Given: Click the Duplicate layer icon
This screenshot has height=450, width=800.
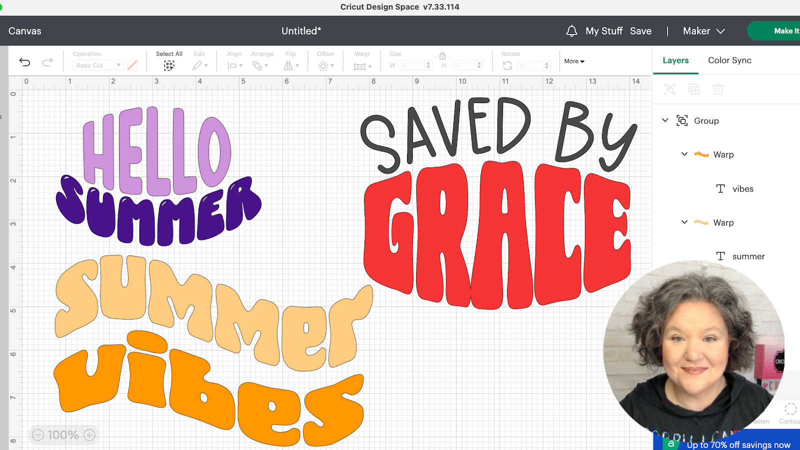Looking at the screenshot, I should tap(694, 89).
